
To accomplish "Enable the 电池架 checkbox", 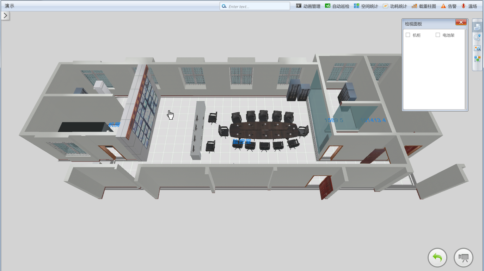I will [438, 35].
